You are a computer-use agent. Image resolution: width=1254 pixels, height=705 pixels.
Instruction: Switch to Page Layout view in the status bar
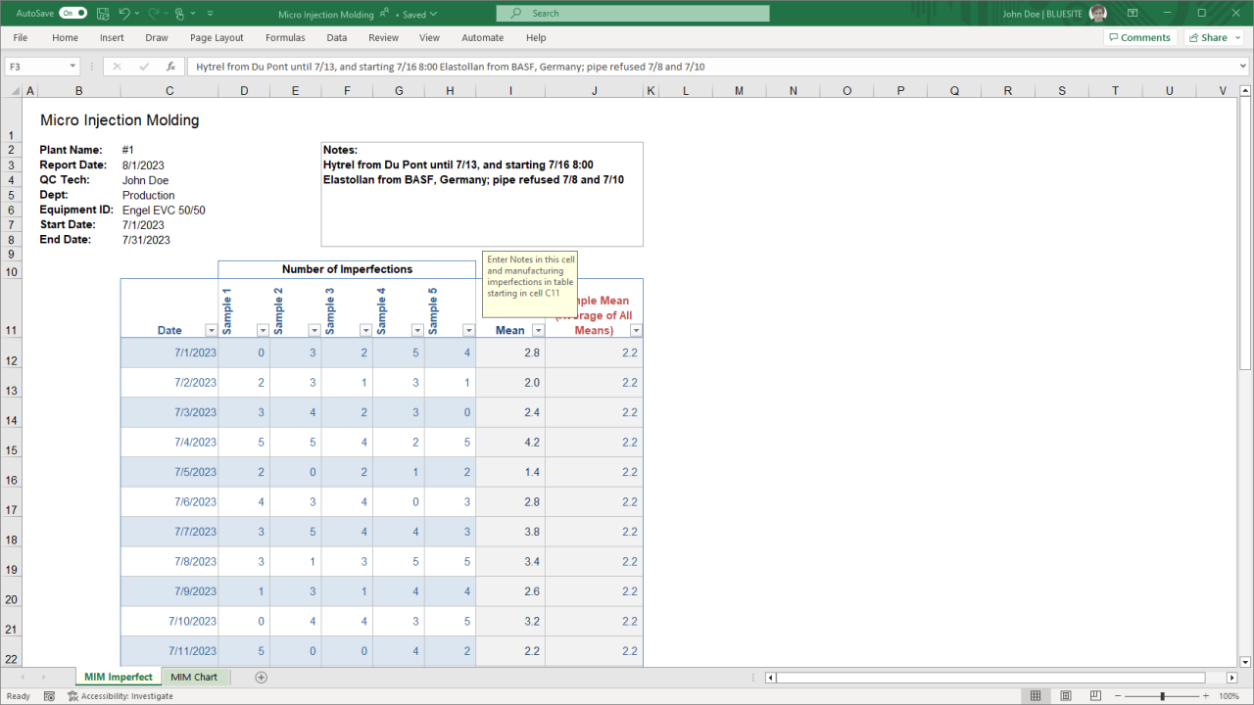click(x=1065, y=695)
